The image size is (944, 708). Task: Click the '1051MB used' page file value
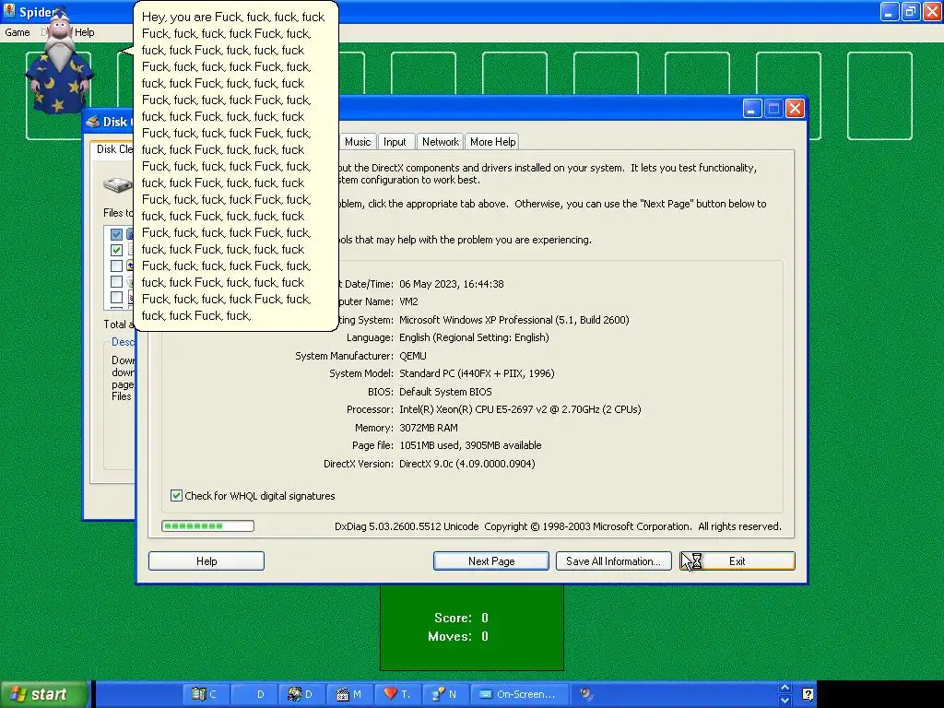pyautogui.click(x=470, y=445)
